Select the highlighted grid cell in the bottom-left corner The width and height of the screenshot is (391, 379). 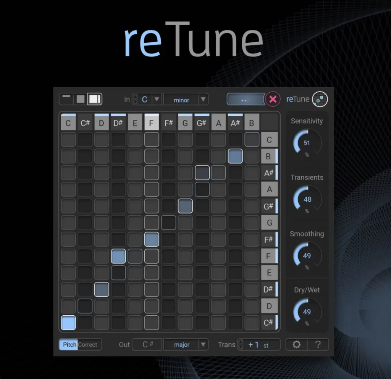pyautogui.click(x=68, y=323)
